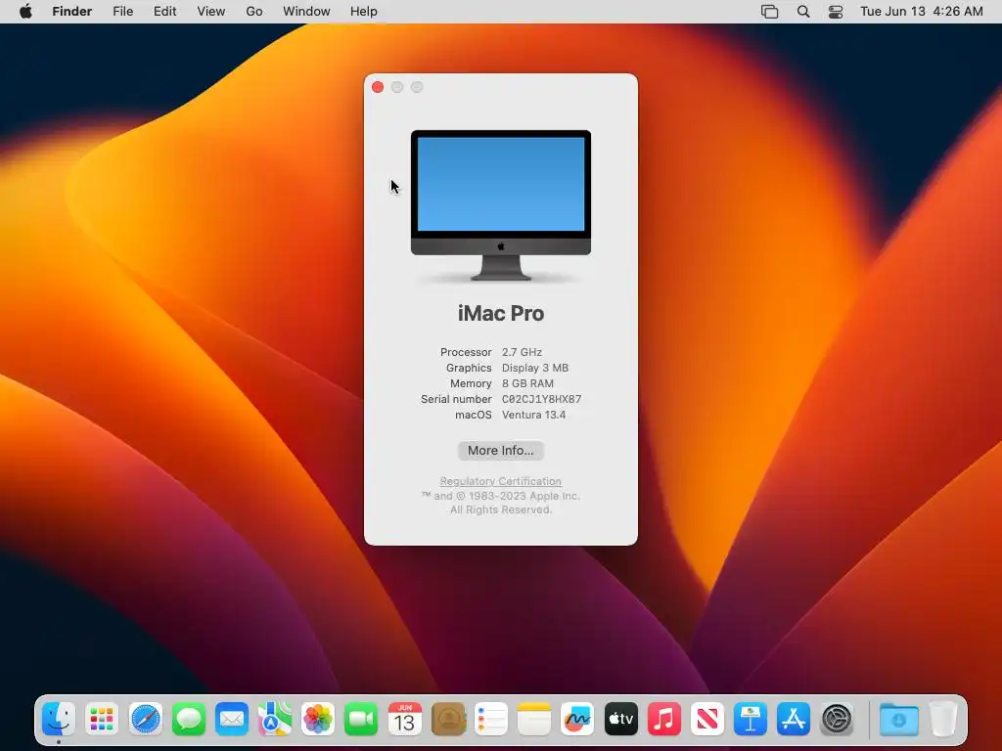Open the Finder menu in menu bar
The height and width of the screenshot is (751, 1002).
pos(71,12)
